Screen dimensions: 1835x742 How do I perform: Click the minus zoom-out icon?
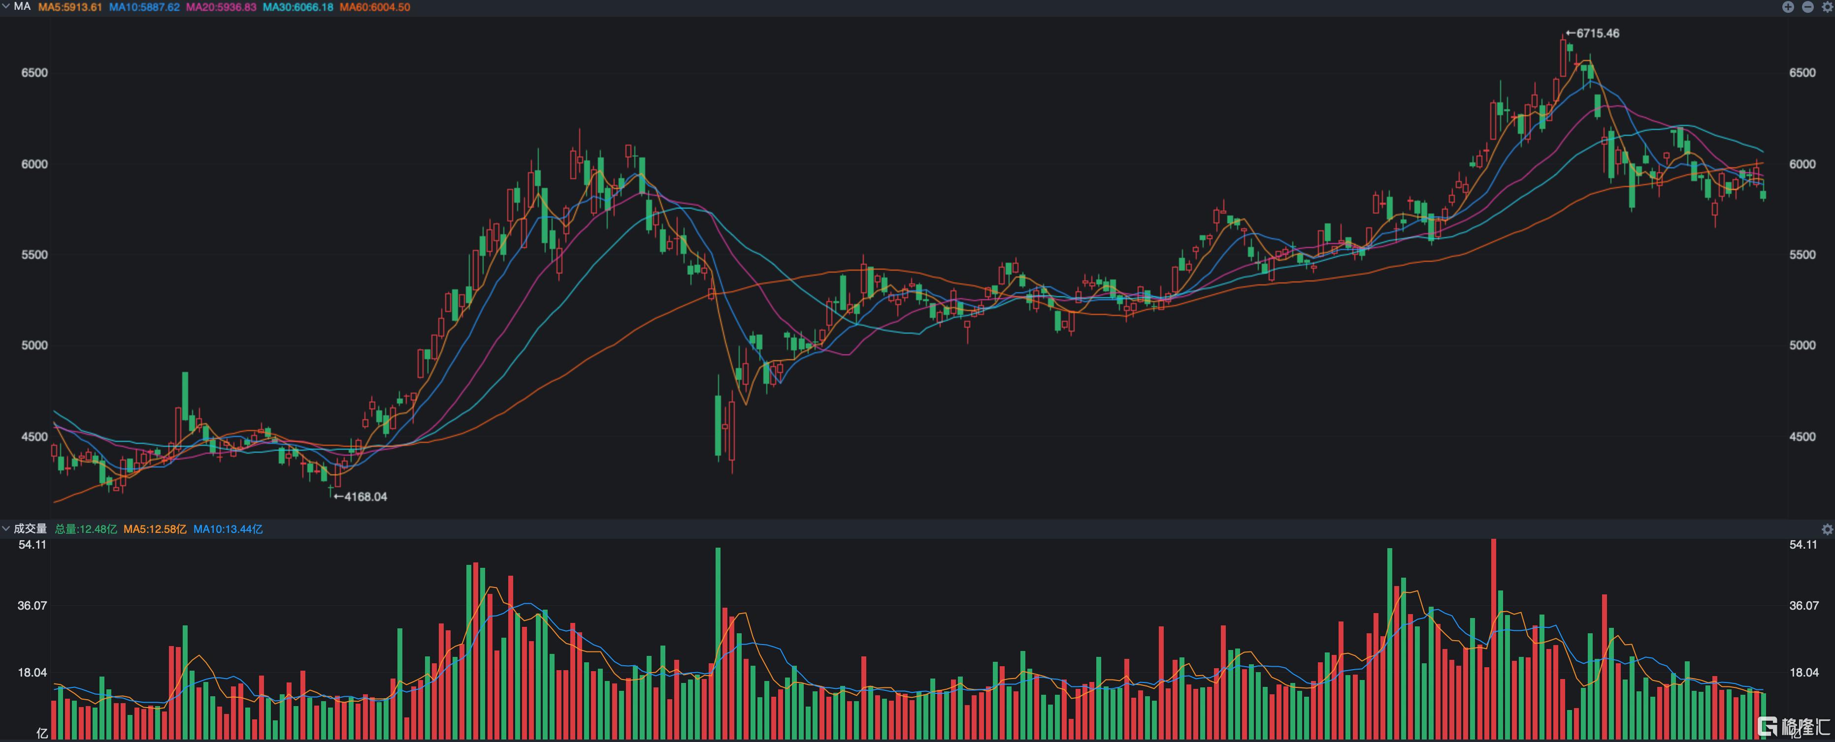(1807, 7)
